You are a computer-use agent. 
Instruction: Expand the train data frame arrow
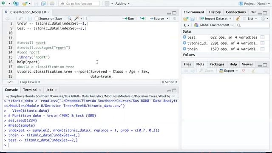click(184, 49)
